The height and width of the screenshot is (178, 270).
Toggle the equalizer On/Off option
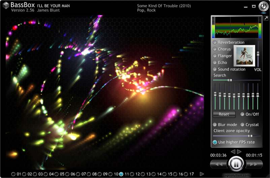242,114
